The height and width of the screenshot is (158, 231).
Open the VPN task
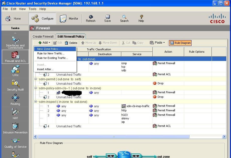[15, 71]
